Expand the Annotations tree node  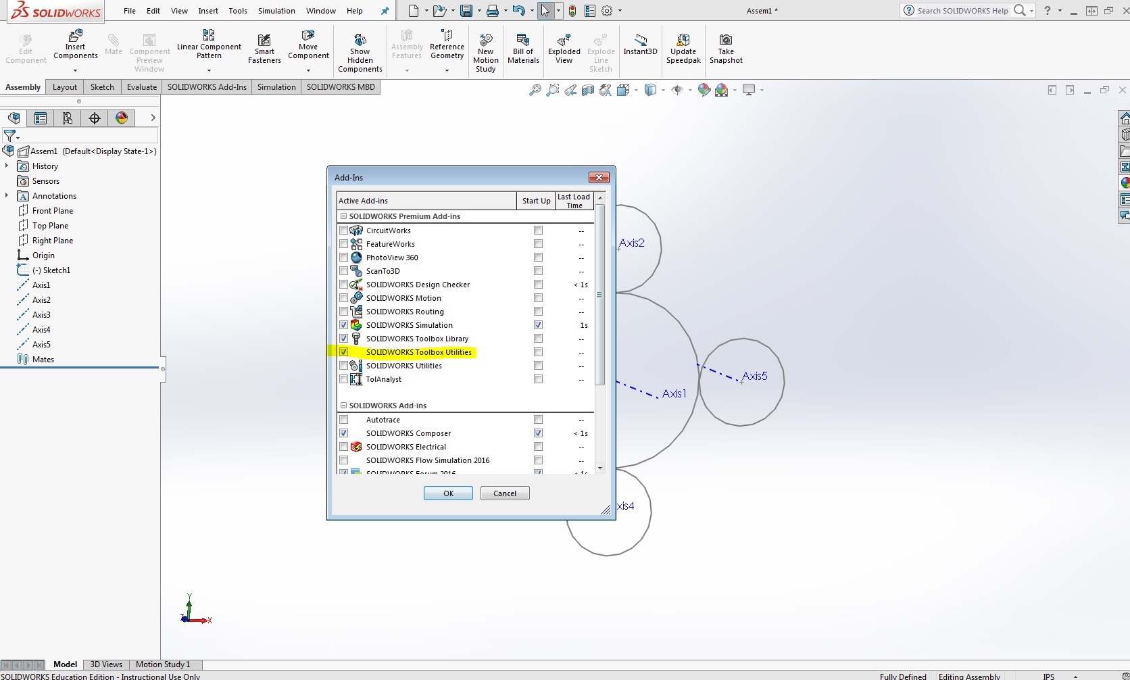pyautogui.click(x=7, y=196)
